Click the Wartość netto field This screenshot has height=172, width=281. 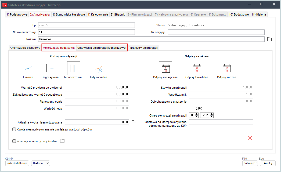tap(97, 108)
